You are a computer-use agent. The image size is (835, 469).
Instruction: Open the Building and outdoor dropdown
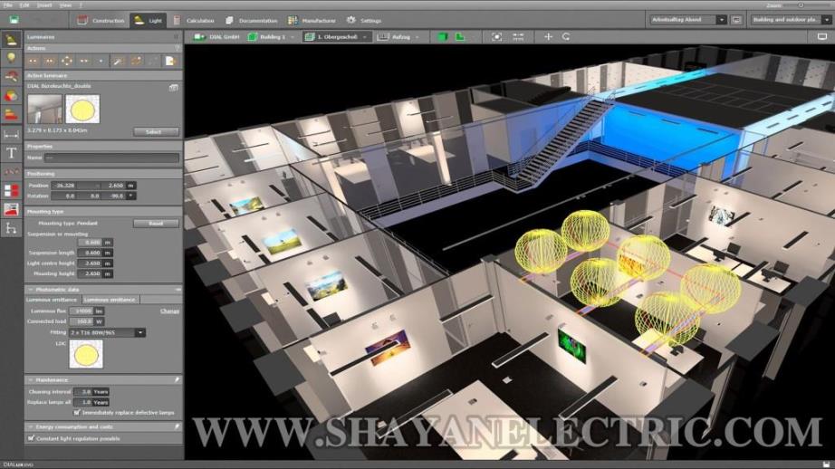[x=791, y=20]
